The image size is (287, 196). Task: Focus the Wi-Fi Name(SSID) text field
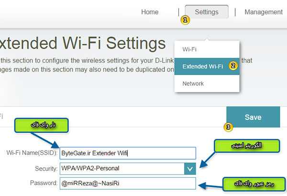pyautogui.click(x=128, y=153)
